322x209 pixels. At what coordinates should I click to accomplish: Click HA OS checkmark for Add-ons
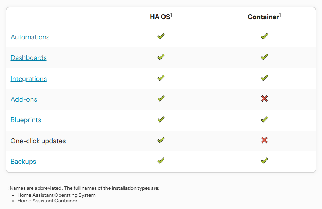point(161,99)
